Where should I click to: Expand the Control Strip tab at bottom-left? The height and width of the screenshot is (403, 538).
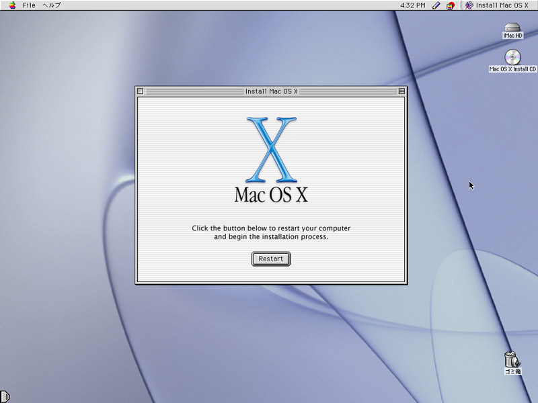point(5,396)
